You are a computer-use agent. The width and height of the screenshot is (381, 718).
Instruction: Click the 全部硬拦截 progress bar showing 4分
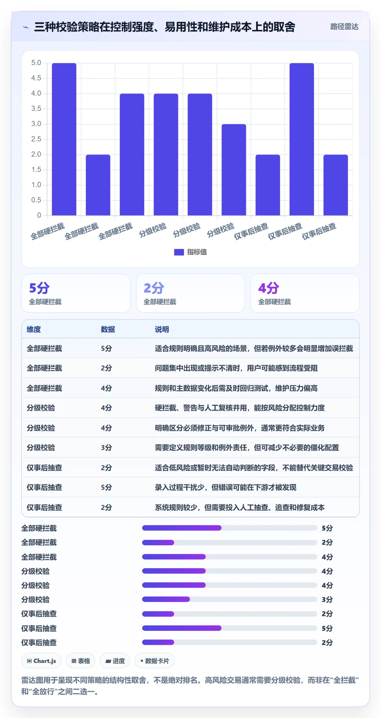(229, 557)
